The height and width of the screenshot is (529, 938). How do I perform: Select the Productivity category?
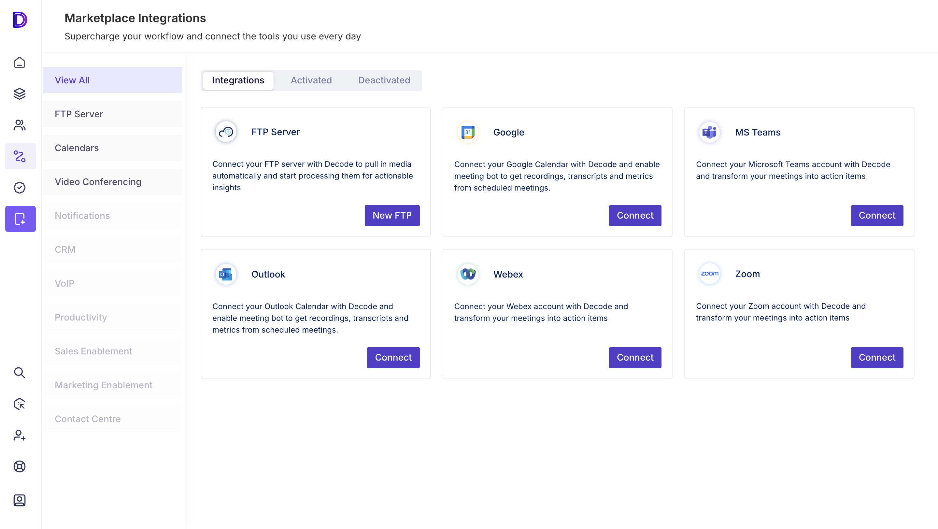pos(112,317)
